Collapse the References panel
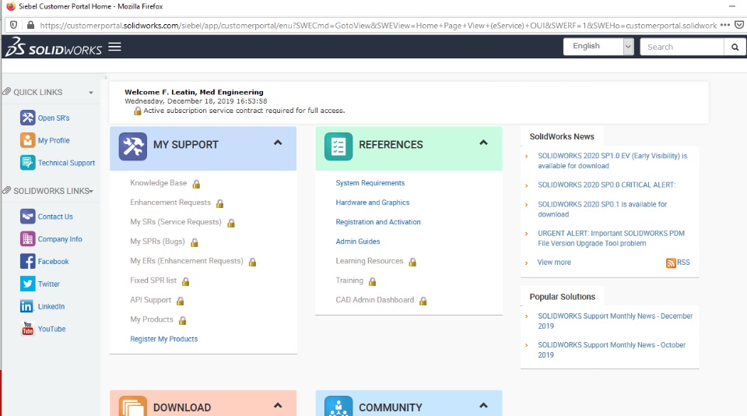The width and height of the screenshot is (747, 416). (x=483, y=143)
